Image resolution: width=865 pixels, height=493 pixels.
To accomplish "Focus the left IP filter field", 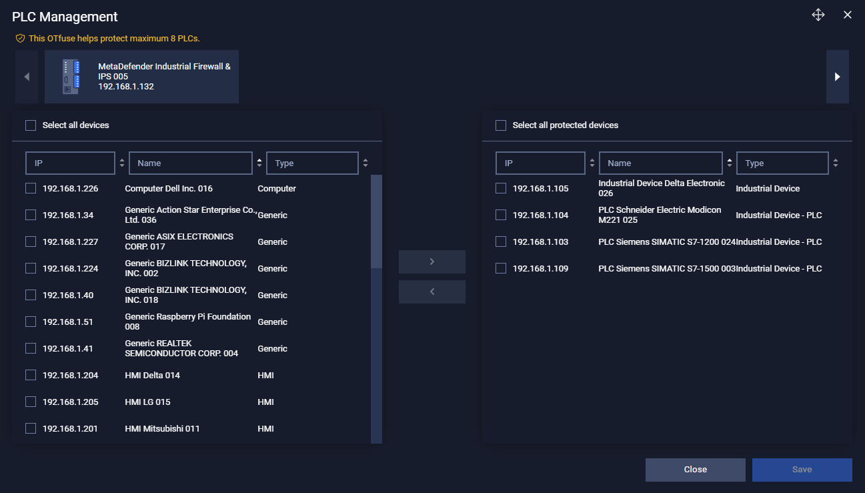I will click(70, 163).
